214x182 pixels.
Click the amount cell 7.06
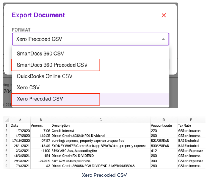point(41,131)
